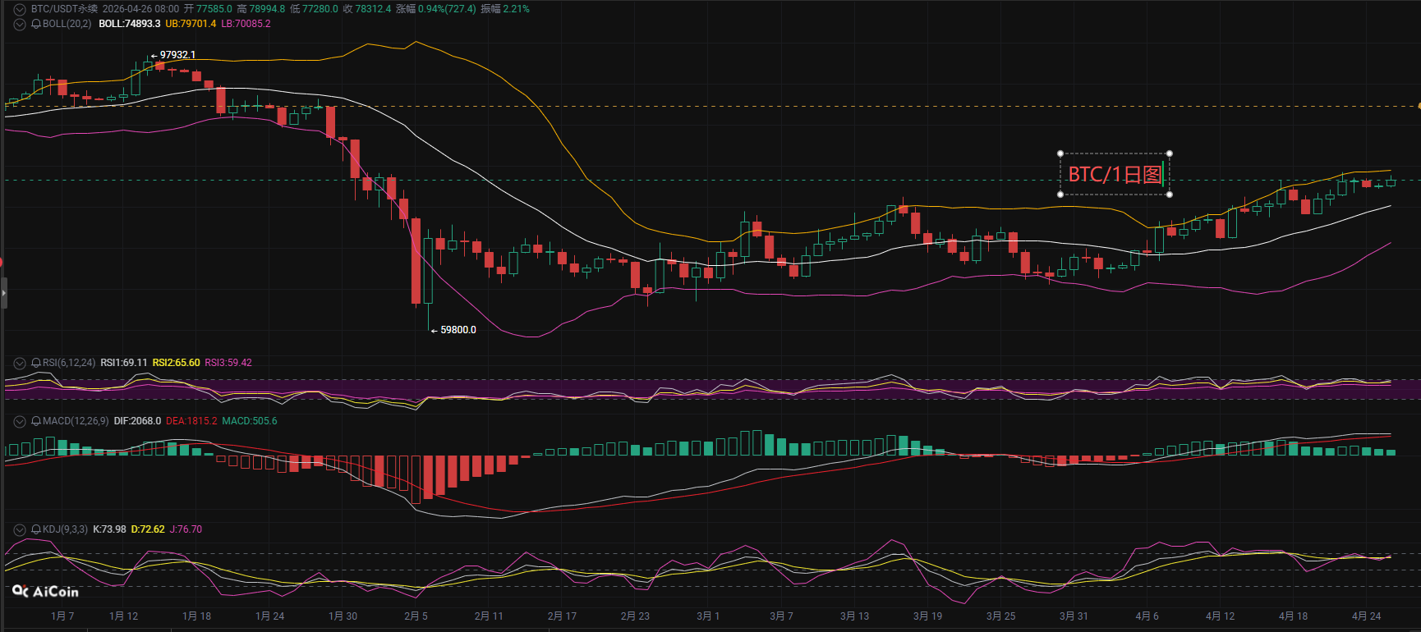The height and width of the screenshot is (632, 1421).
Task: Click the AiCoin logo watermark
Action: (x=46, y=592)
